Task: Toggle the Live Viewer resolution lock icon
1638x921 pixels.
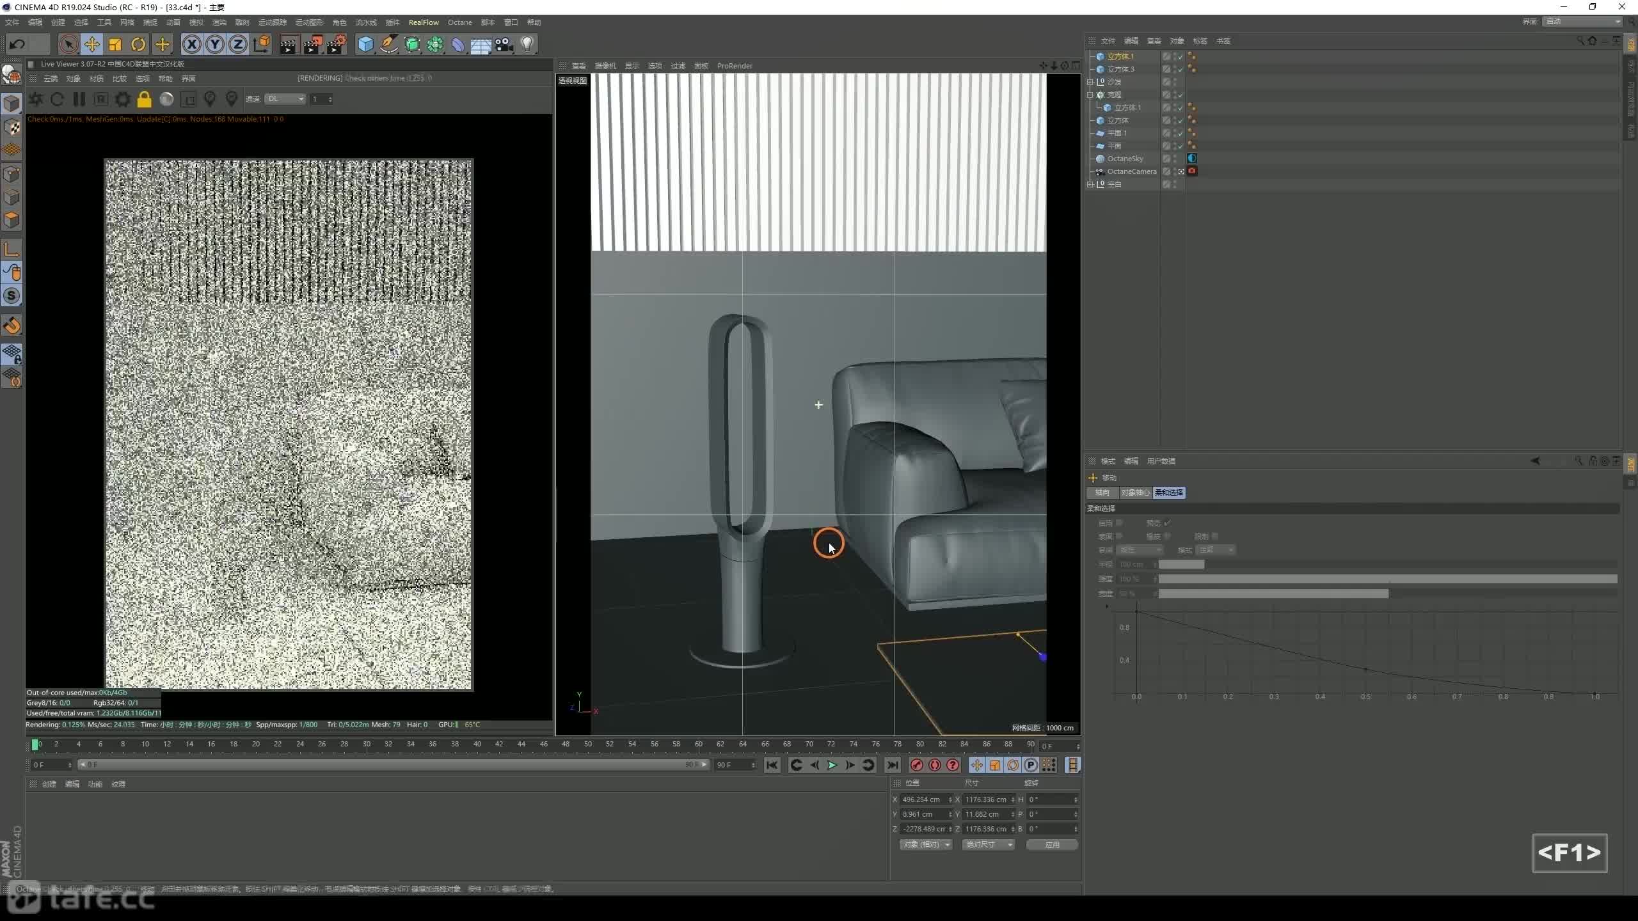Action: tap(144, 99)
